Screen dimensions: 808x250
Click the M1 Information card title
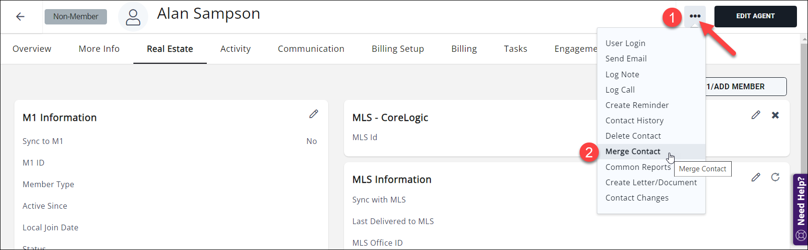coord(59,118)
